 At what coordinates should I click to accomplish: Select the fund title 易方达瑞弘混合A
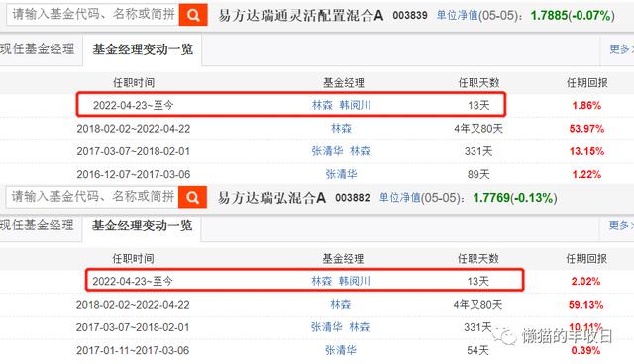click(271, 198)
